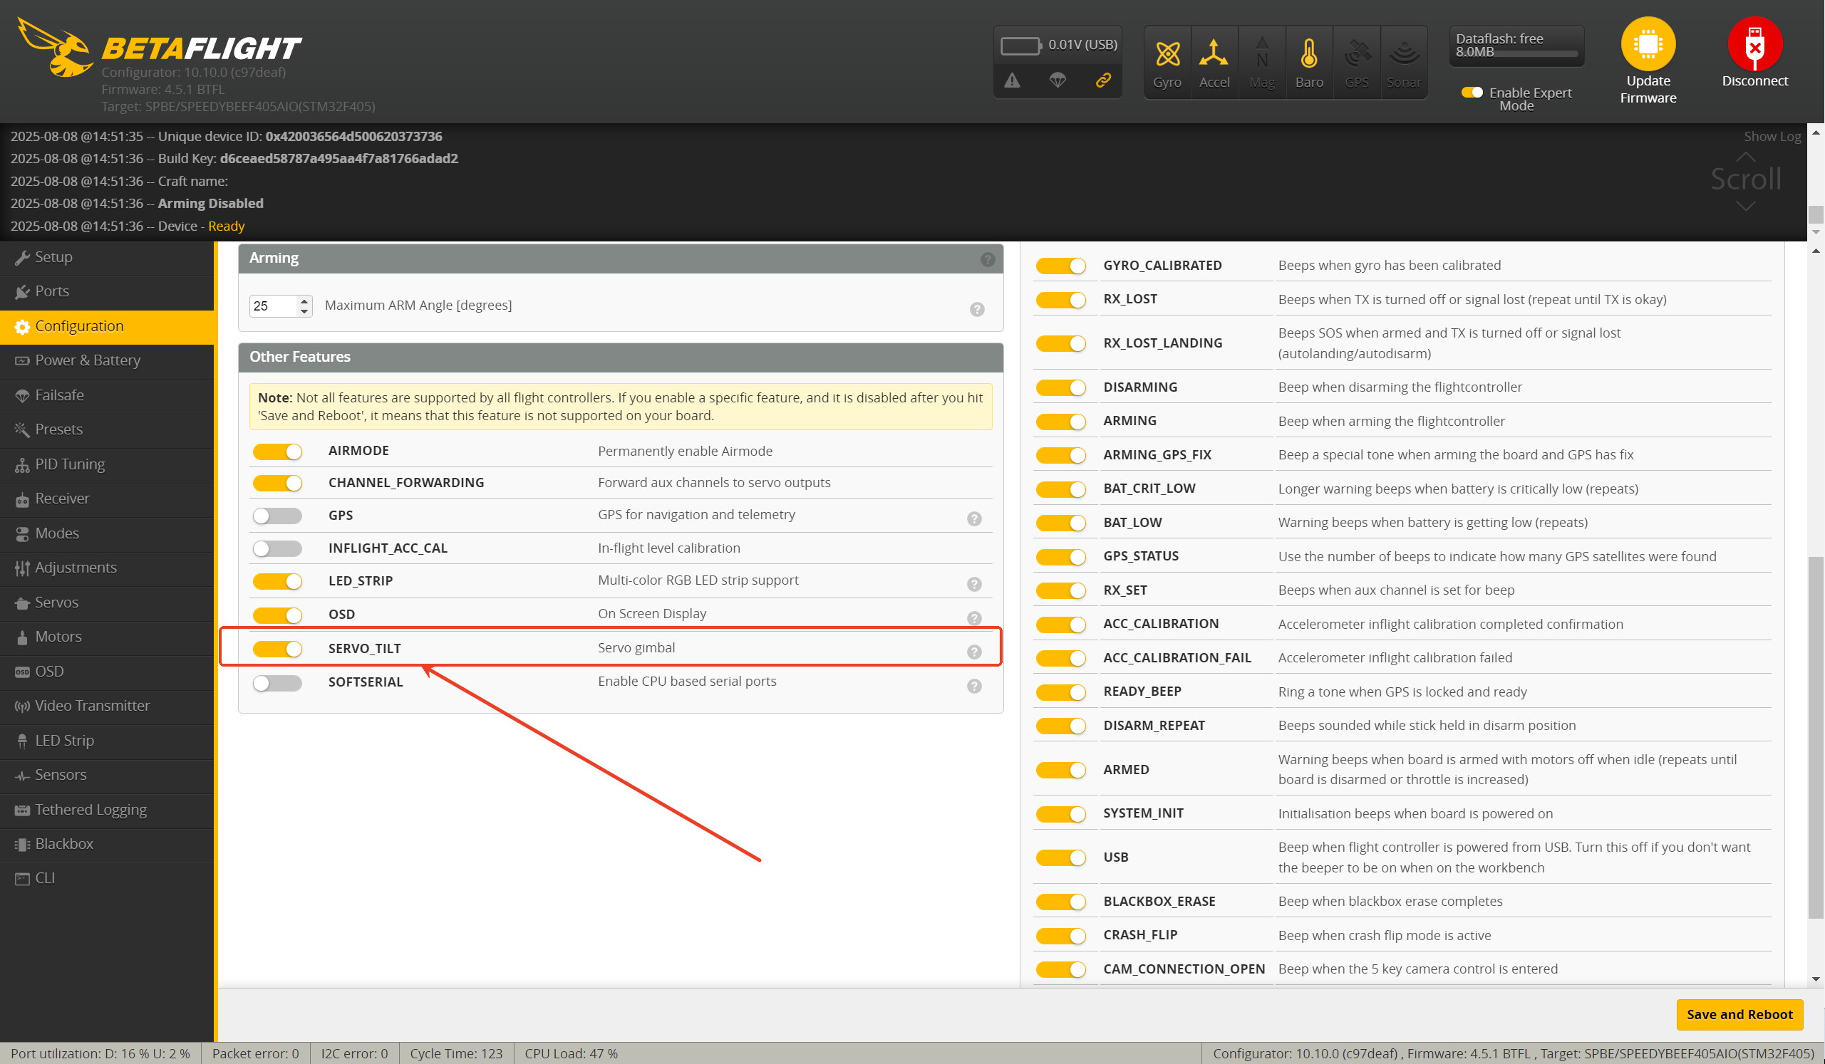Enable the GPS feature switch
Screen dimensions: 1825x1064
click(277, 516)
